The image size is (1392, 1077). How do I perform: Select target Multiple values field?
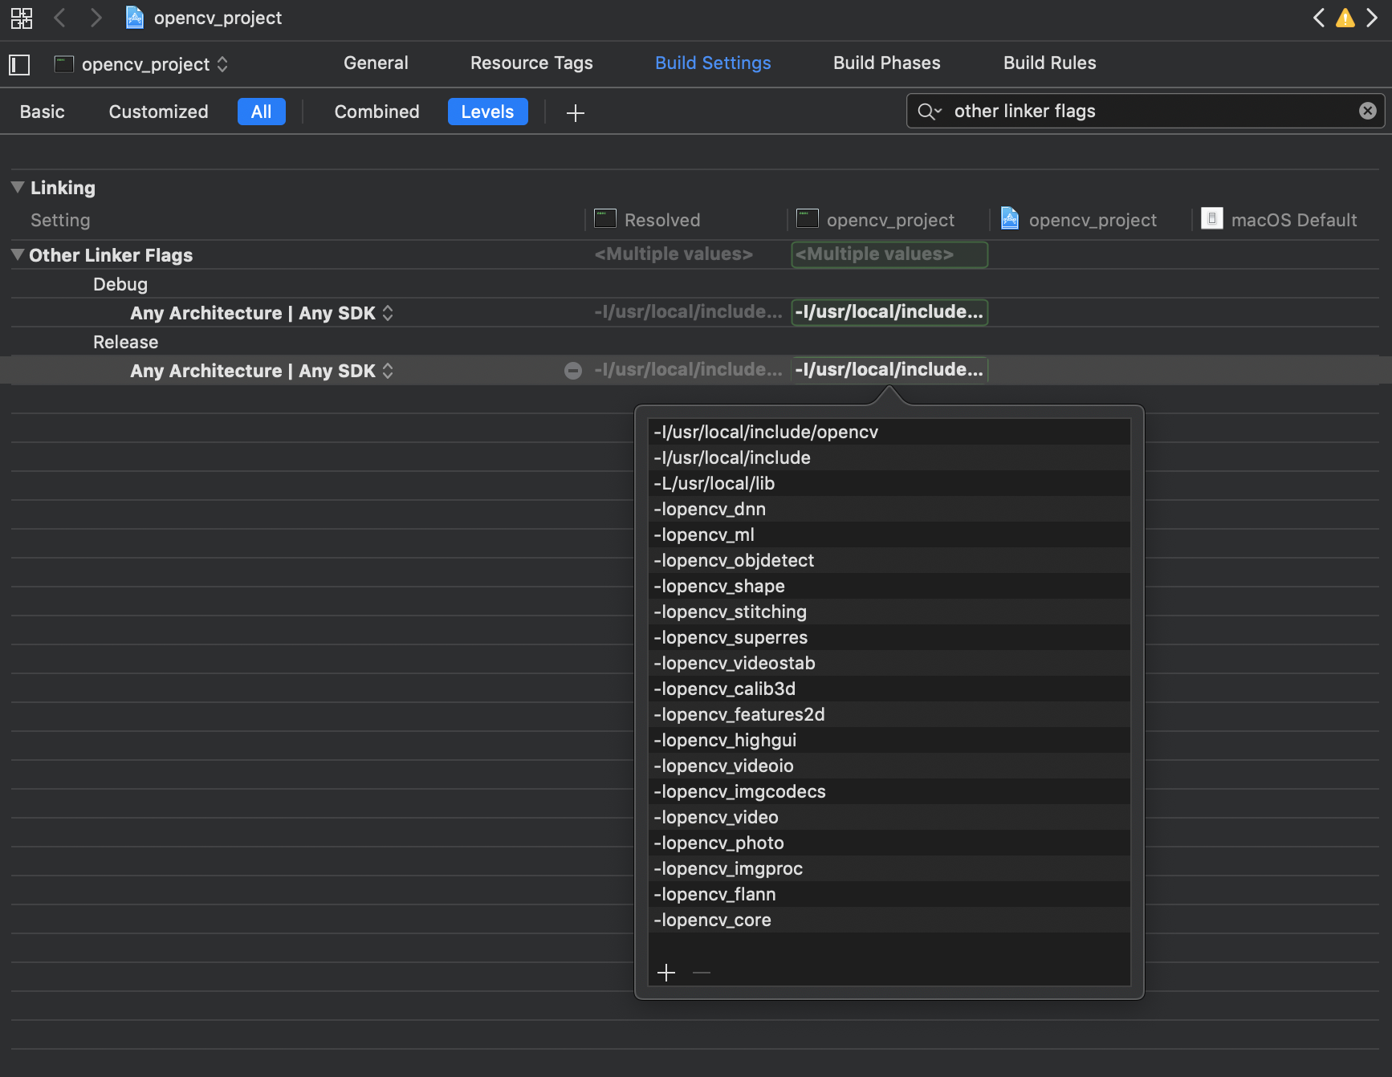tap(889, 254)
